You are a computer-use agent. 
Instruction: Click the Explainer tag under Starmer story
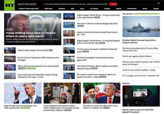click(22, 68)
